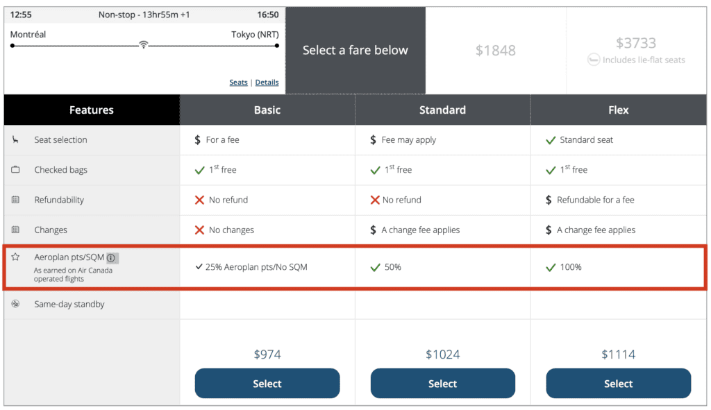Click the Wi-Fi icon on the flight route line
The image size is (711, 410).
point(144,43)
